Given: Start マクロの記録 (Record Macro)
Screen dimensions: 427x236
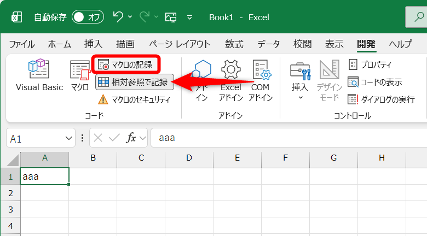Looking at the screenshot, I should [x=125, y=64].
